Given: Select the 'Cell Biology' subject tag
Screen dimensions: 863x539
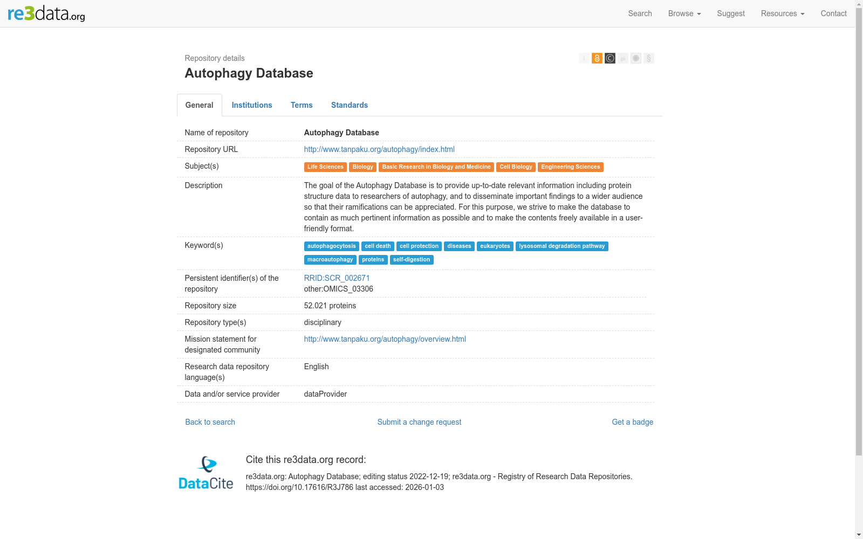Looking at the screenshot, I should pos(516,167).
